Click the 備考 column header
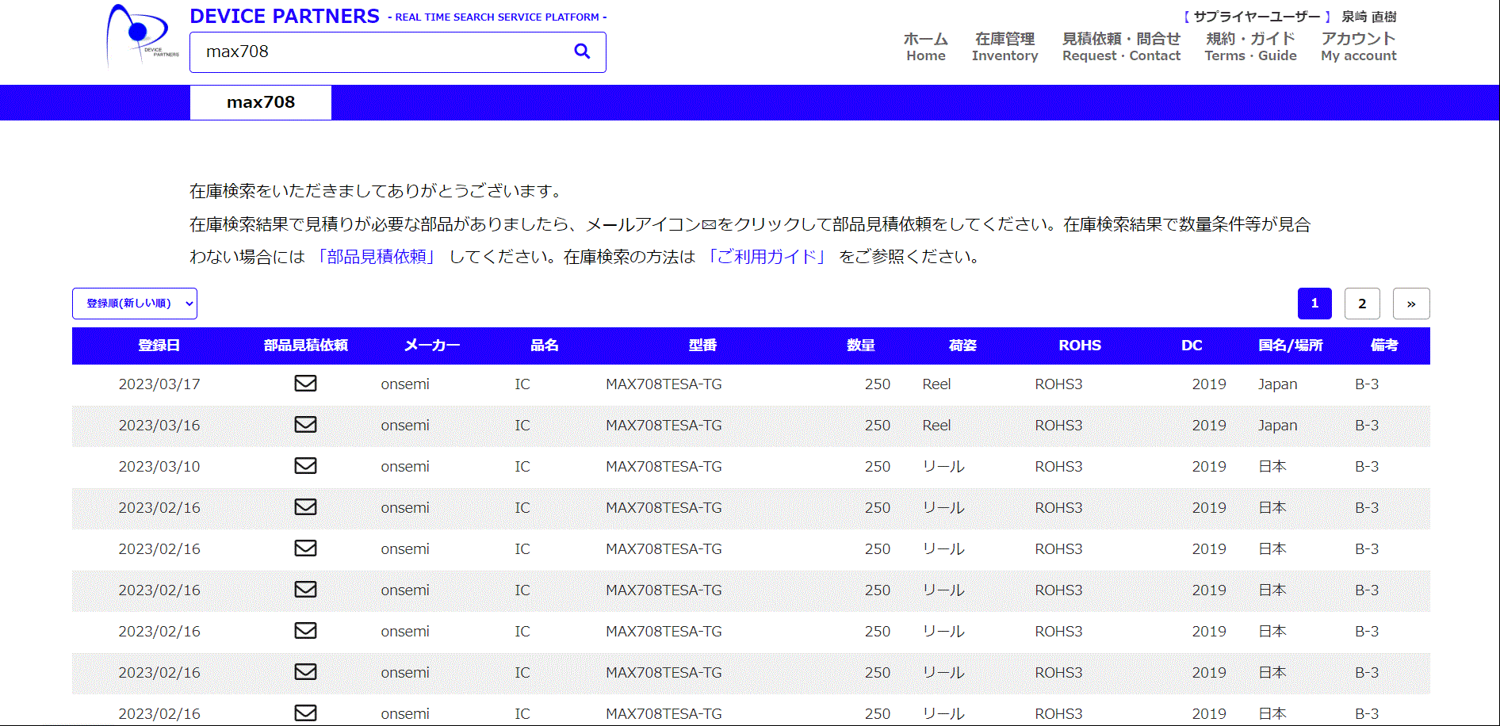 click(1384, 346)
